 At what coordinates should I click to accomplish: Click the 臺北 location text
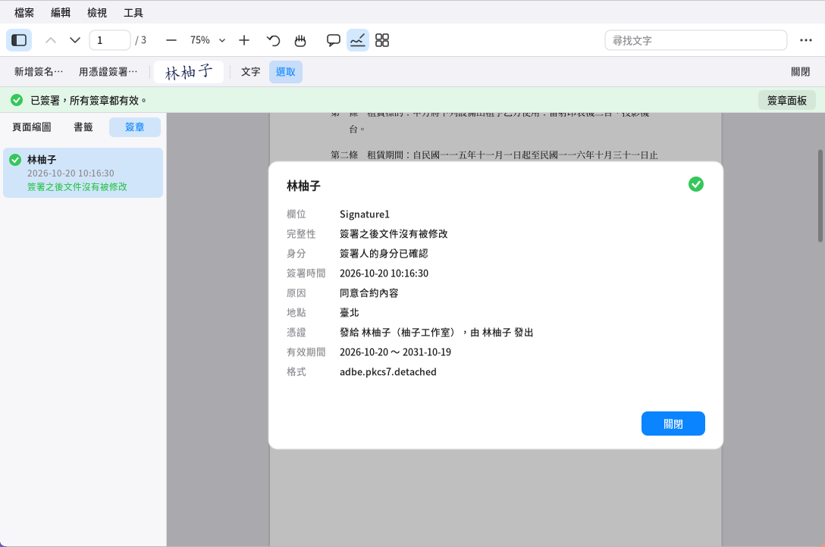350,313
